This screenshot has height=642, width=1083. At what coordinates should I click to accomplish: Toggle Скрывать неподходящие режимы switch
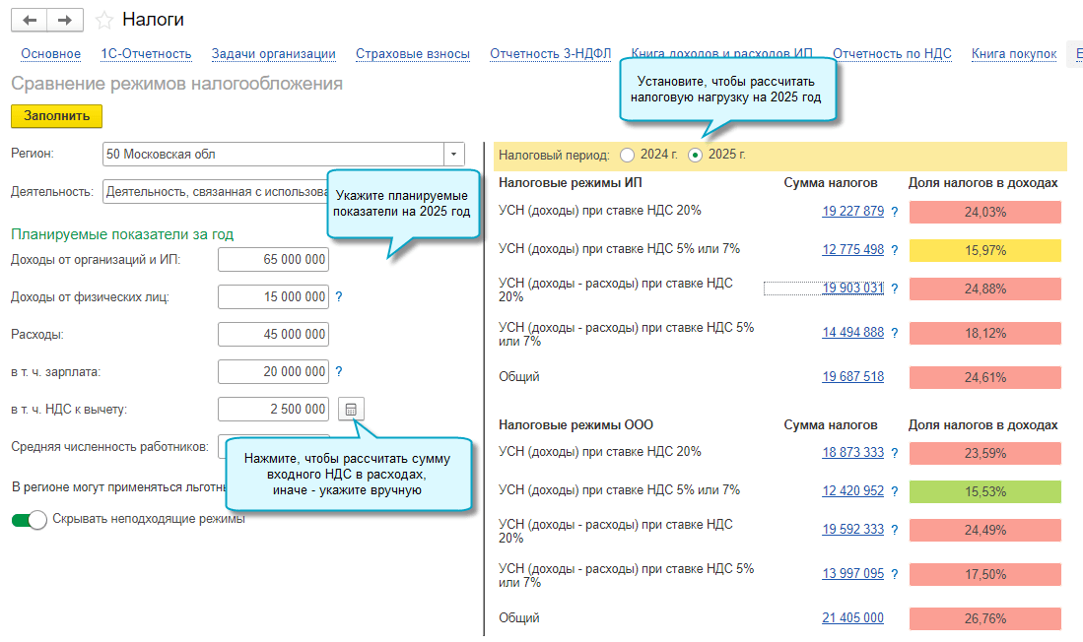[29, 520]
